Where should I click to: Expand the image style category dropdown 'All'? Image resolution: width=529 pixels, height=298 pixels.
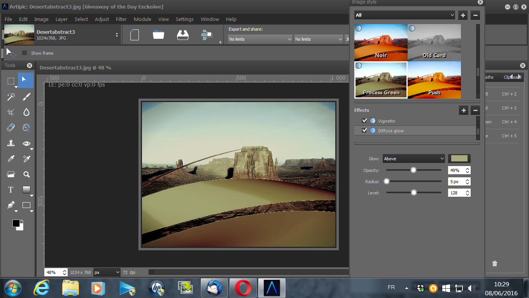[405, 15]
